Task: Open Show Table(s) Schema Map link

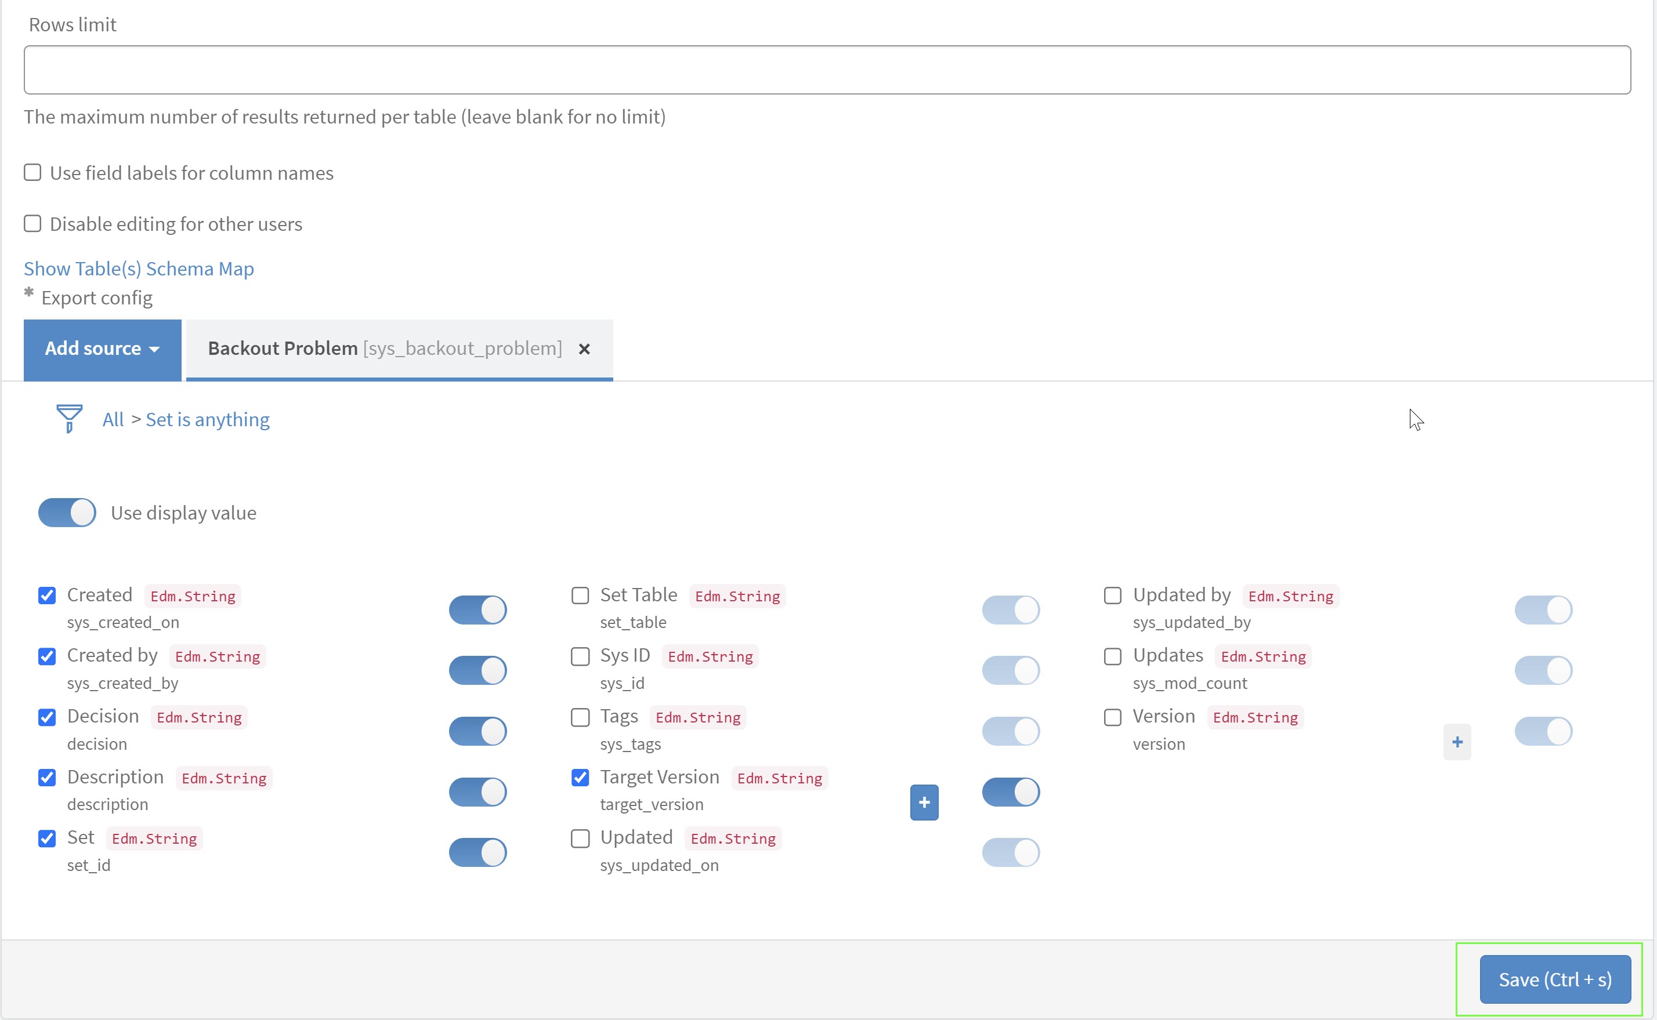Action: 138,268
